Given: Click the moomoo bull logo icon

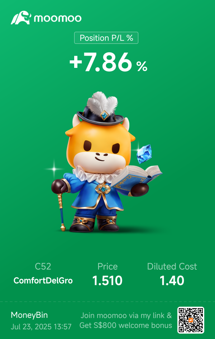Looking at the screenshot, I should click(x=21, y=18).
